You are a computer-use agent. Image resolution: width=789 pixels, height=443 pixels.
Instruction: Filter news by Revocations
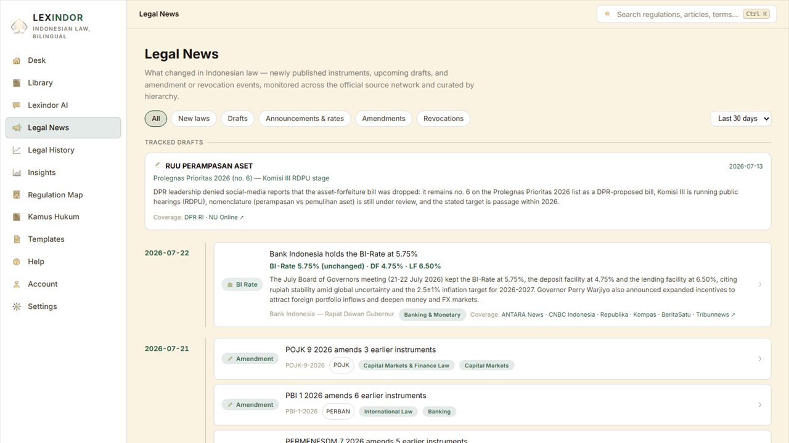[x=443, y=119]
